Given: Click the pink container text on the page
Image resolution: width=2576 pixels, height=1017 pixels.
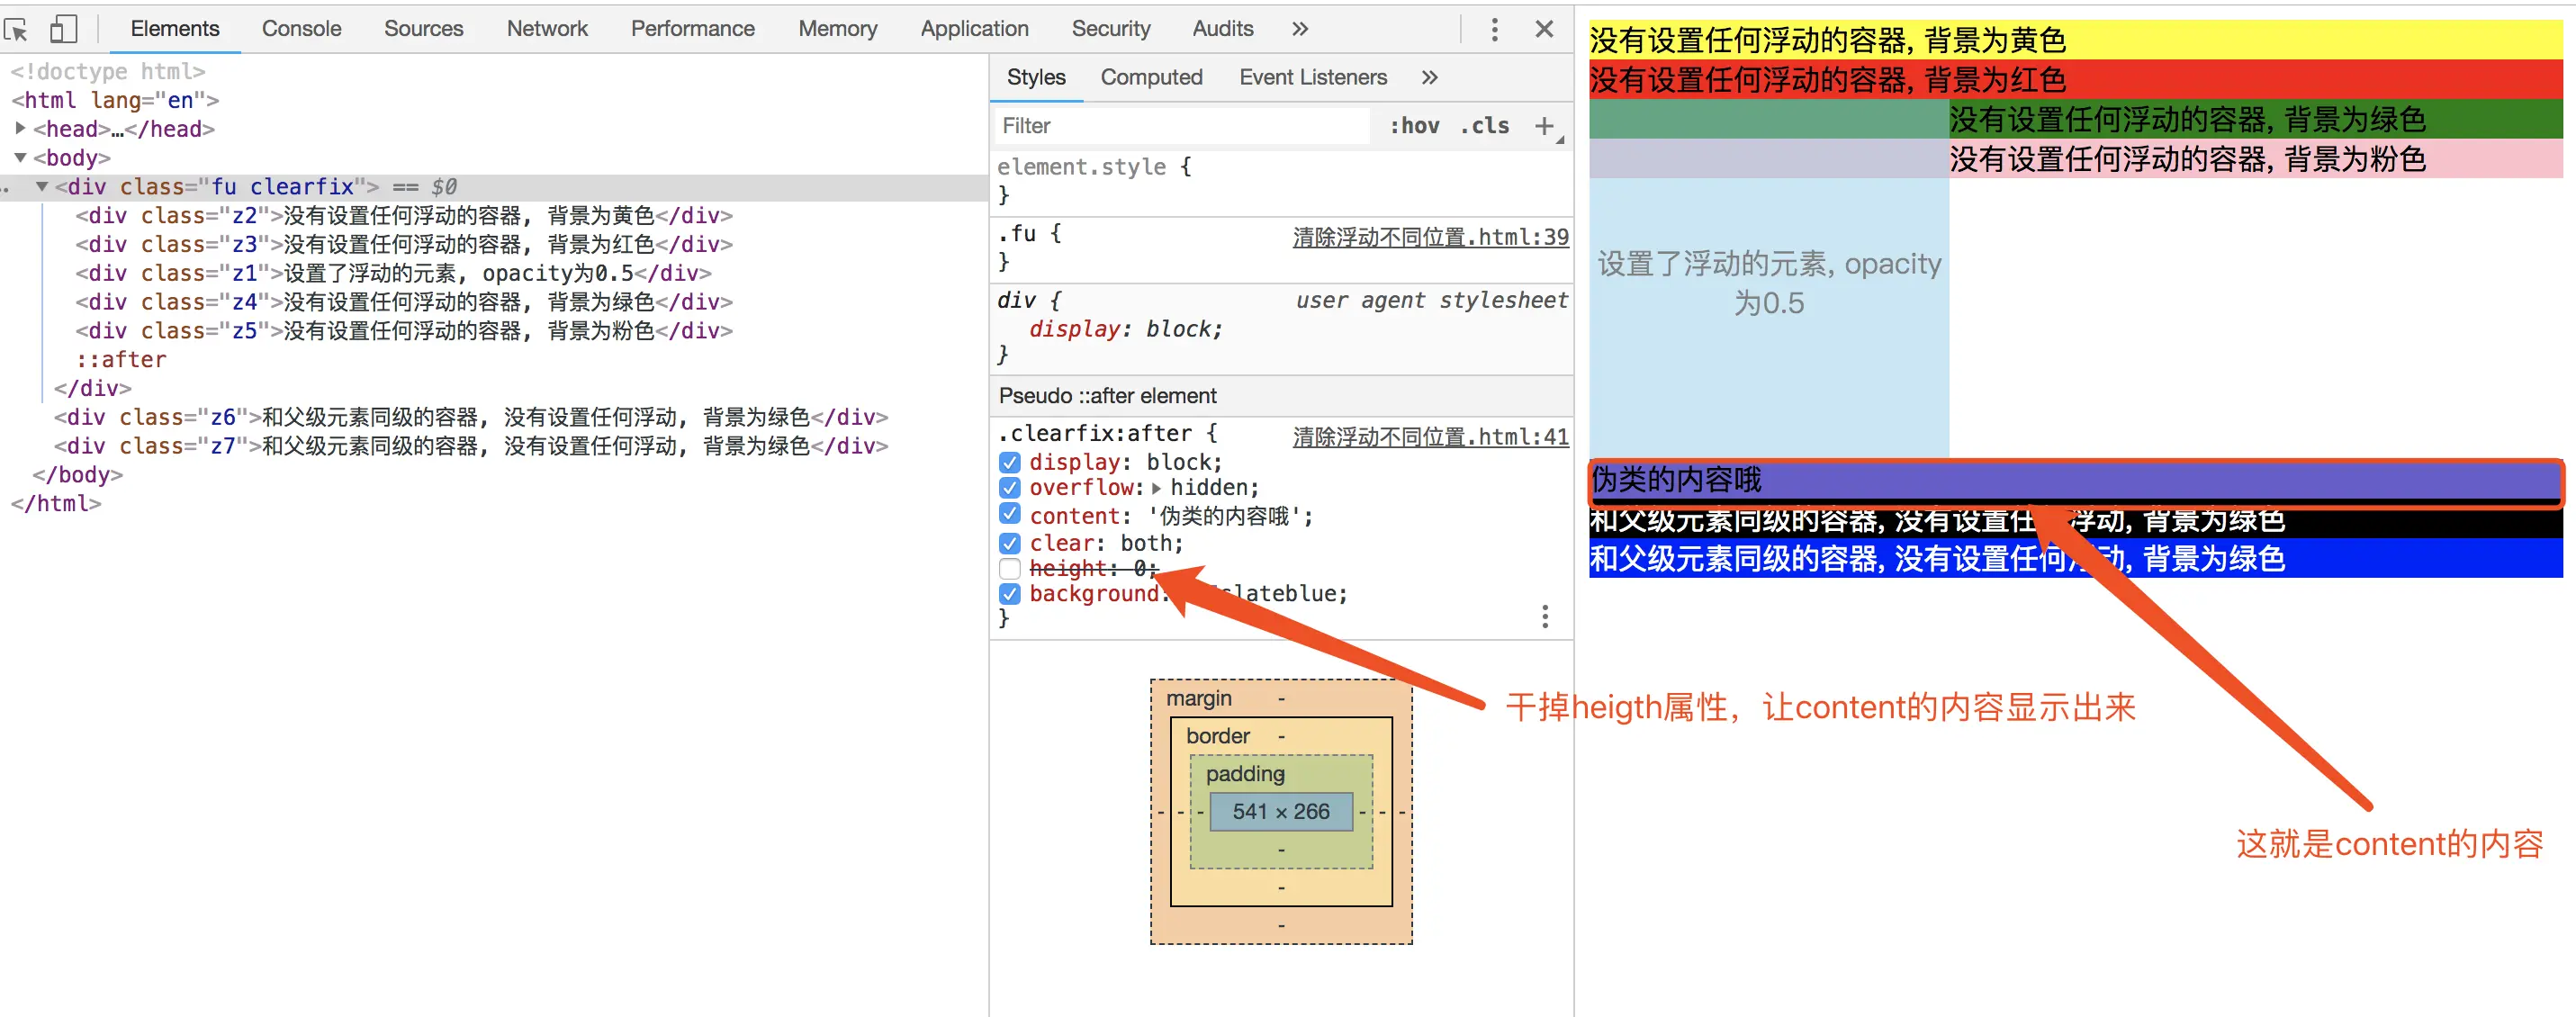Looking at the screenshot, I should click(x=2187, y=159).
